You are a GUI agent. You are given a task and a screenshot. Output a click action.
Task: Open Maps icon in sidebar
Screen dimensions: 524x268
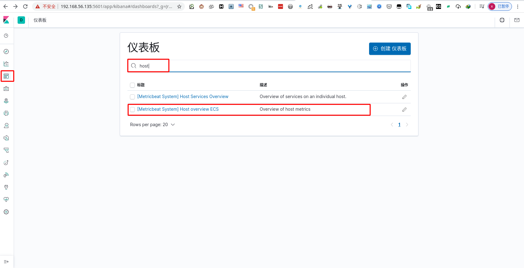(6, 101)
